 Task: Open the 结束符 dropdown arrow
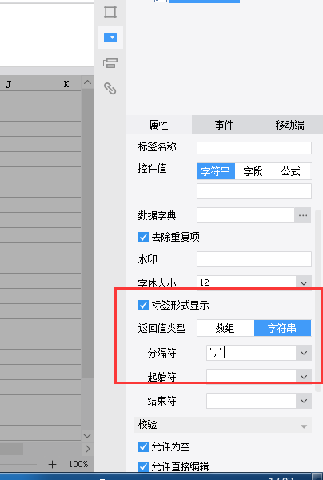coord(304,401)
